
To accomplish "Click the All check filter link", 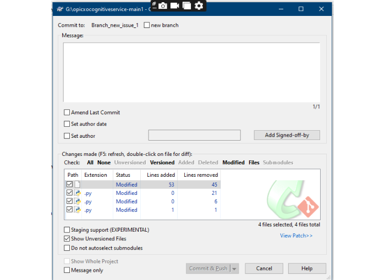I will pos(90,163).
